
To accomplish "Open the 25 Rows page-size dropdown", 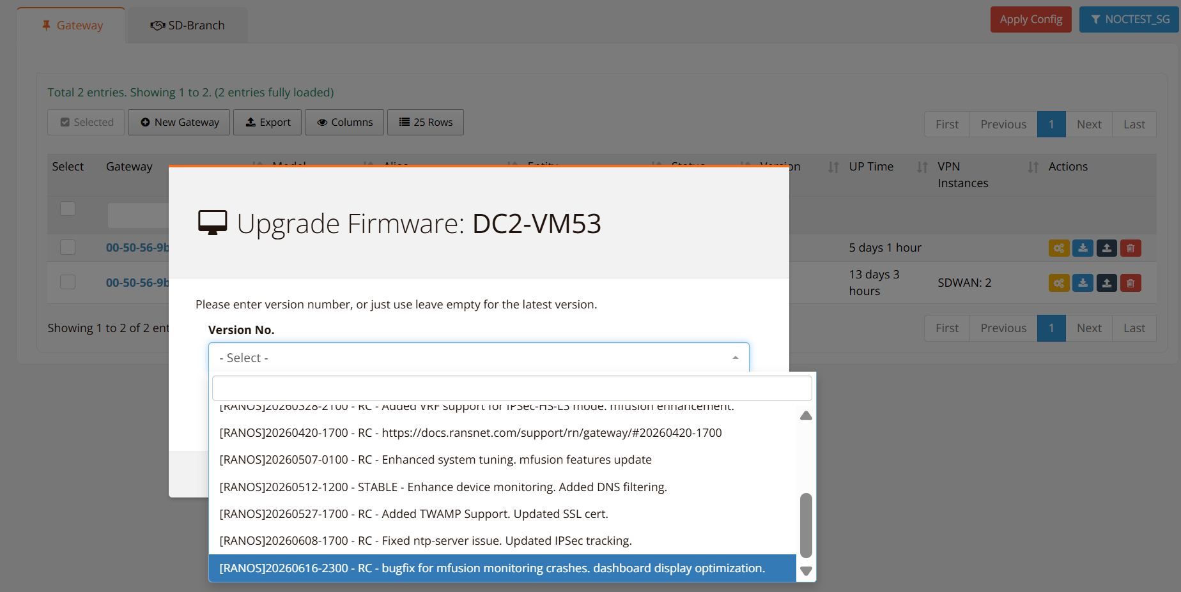I will [x=426, y=122].
